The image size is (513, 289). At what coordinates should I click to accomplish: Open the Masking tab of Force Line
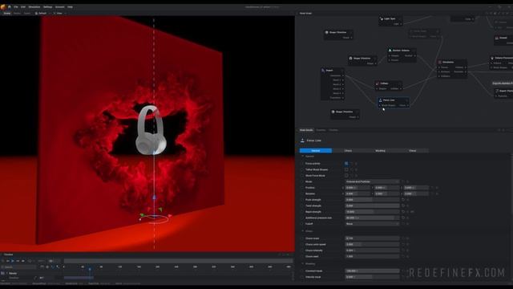tap(380, 151)
